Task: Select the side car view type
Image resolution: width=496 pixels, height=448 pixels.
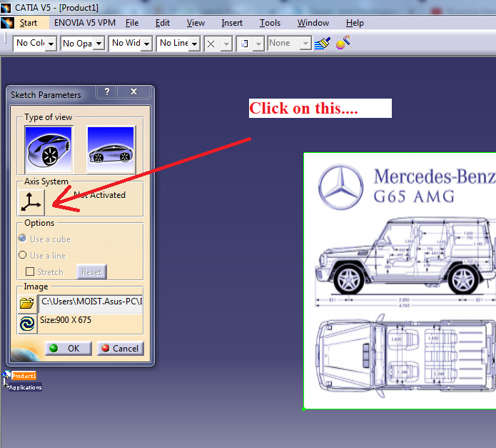Action: 111,149
